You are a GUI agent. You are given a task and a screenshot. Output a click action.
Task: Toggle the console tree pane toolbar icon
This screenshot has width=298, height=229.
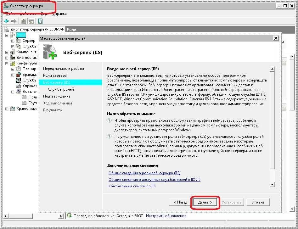click(x=31, y=21)
